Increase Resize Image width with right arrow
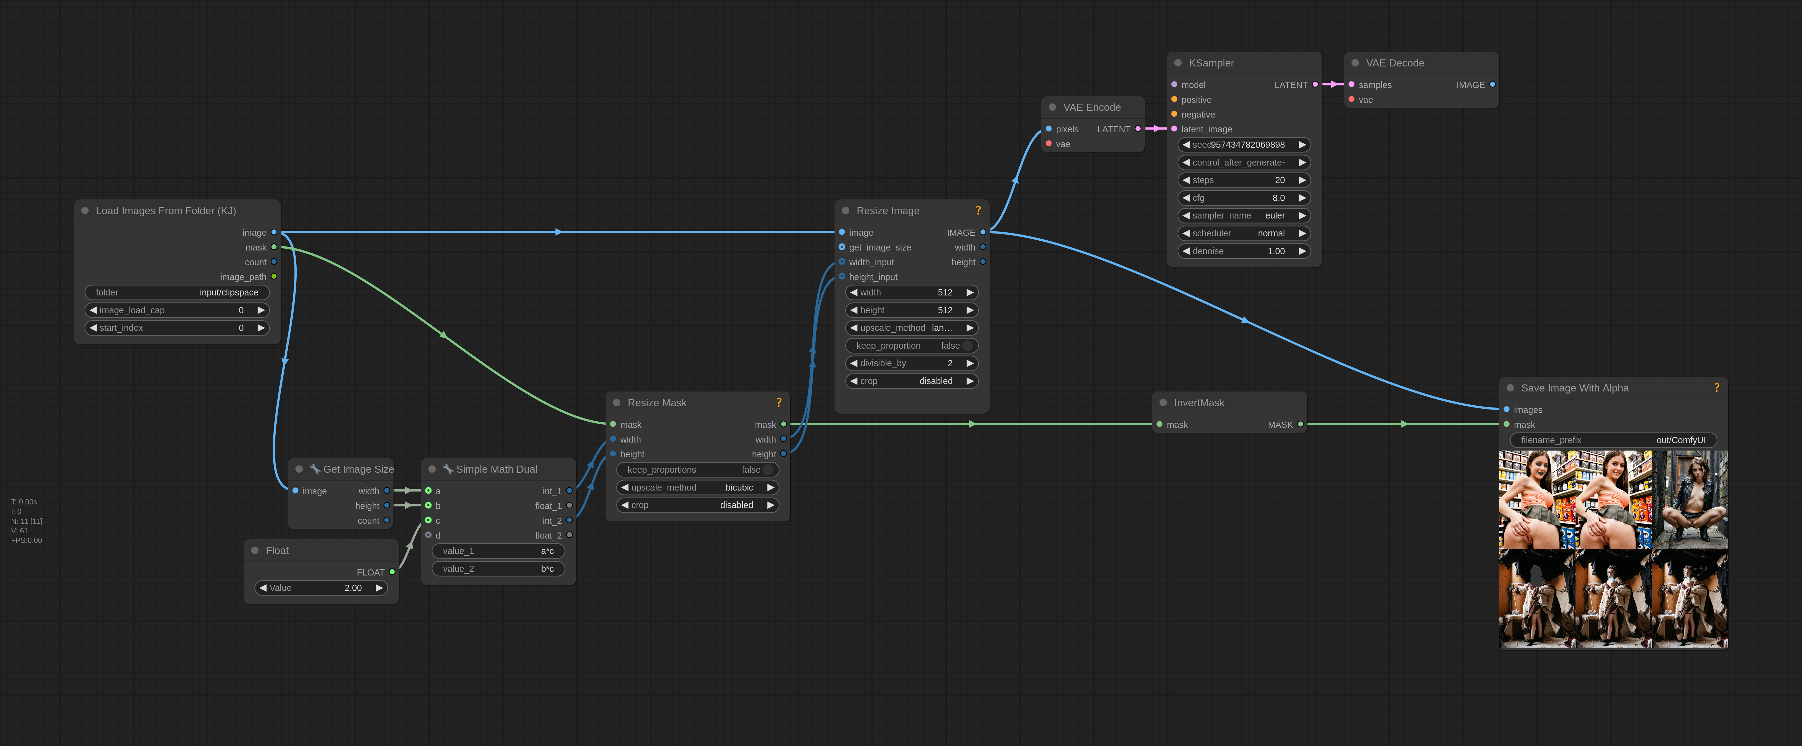1802x746 pixels. pyautogui.click(x=970, y=292)
